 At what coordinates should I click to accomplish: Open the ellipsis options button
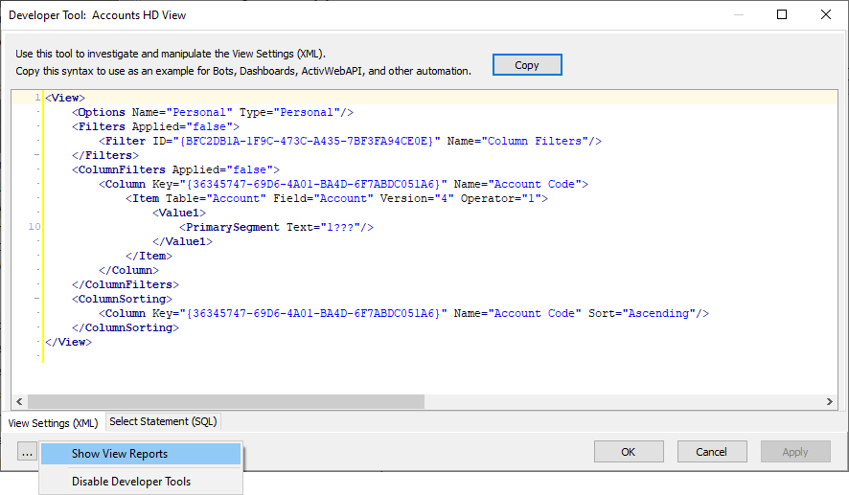pos(27,451)
